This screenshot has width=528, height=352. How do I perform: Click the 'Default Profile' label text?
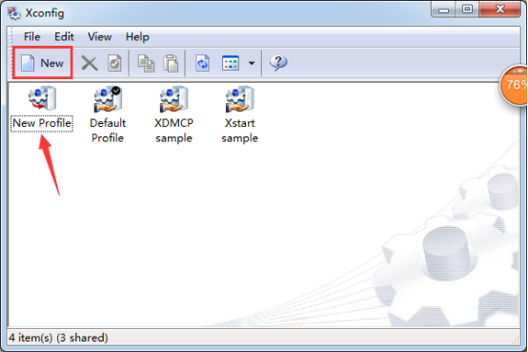(x=108, y=131)
